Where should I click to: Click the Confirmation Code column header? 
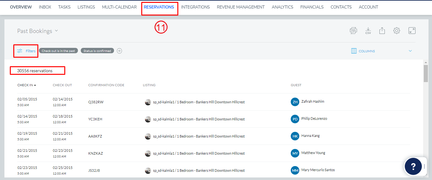tap(106, 85)
